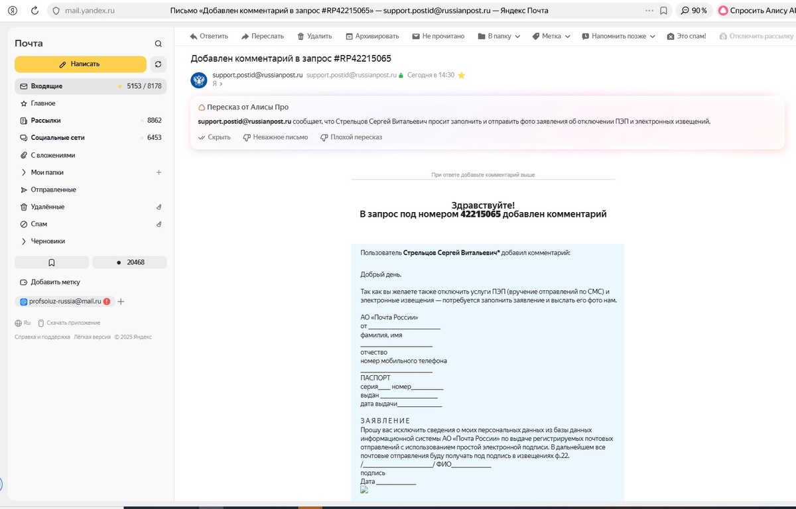The image size is (796, 509).
Task: Click Архивировать in mail toolbar
Action: [x=371, y=36]
